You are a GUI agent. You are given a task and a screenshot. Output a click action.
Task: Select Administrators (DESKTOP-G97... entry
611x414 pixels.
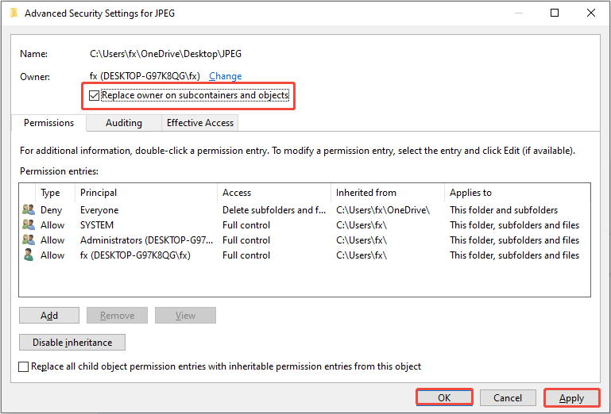[146, 240]
